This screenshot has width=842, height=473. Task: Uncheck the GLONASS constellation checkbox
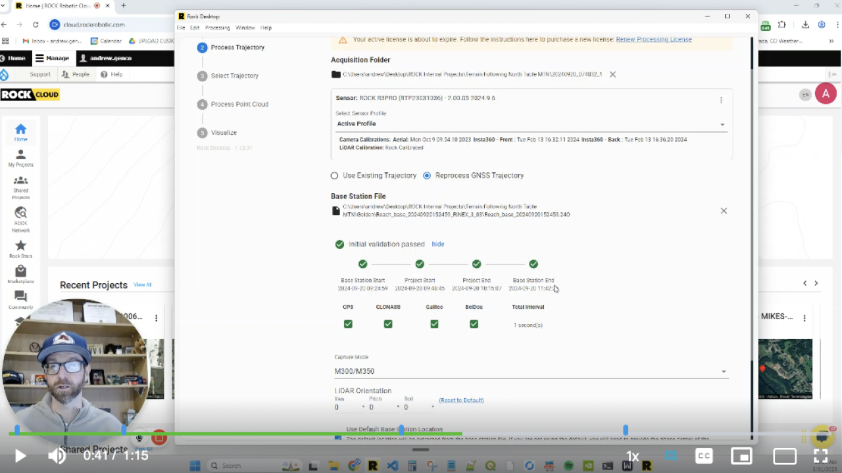coord(387,323)
